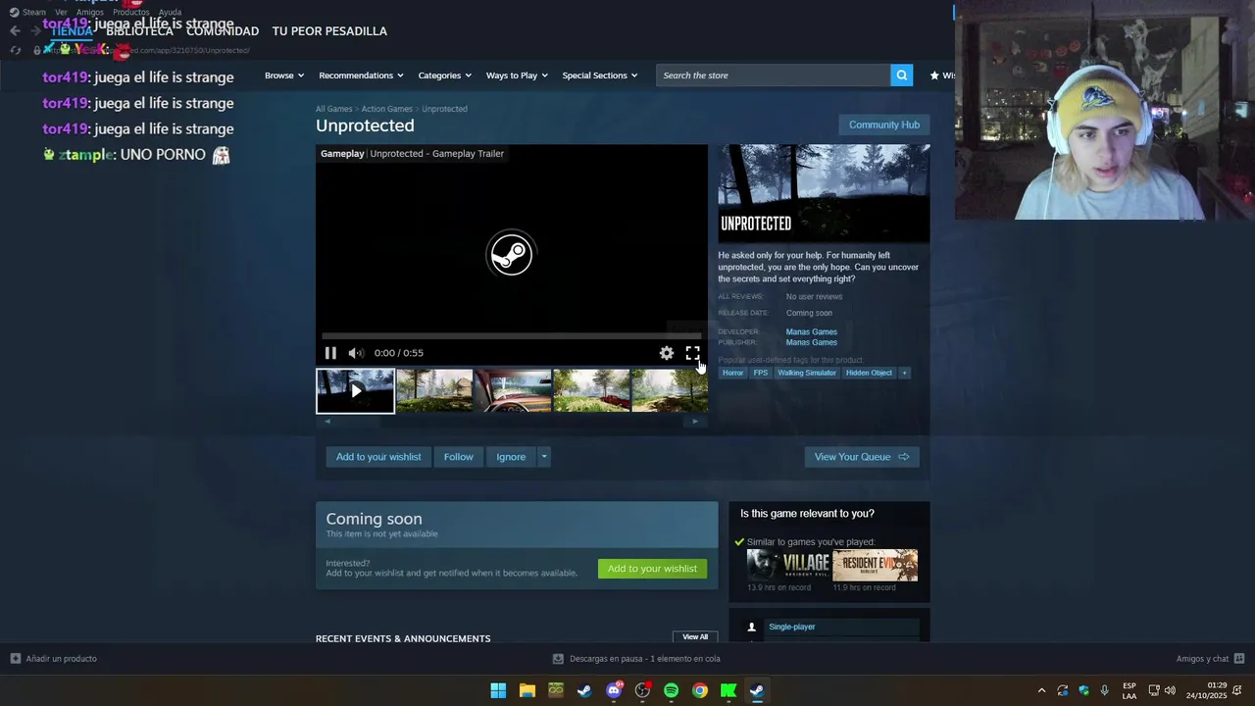Open the Manas Games developer link
Image resolution: width=1255 pixels, height=706 pixels.
[811, 331]
